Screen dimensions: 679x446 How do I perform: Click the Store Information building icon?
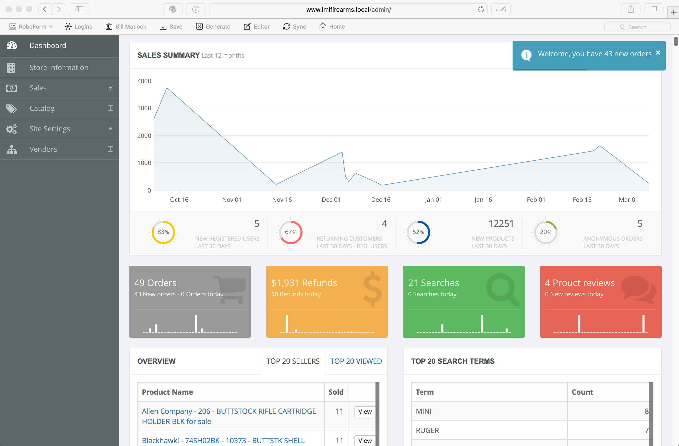(x=11, y=68)
